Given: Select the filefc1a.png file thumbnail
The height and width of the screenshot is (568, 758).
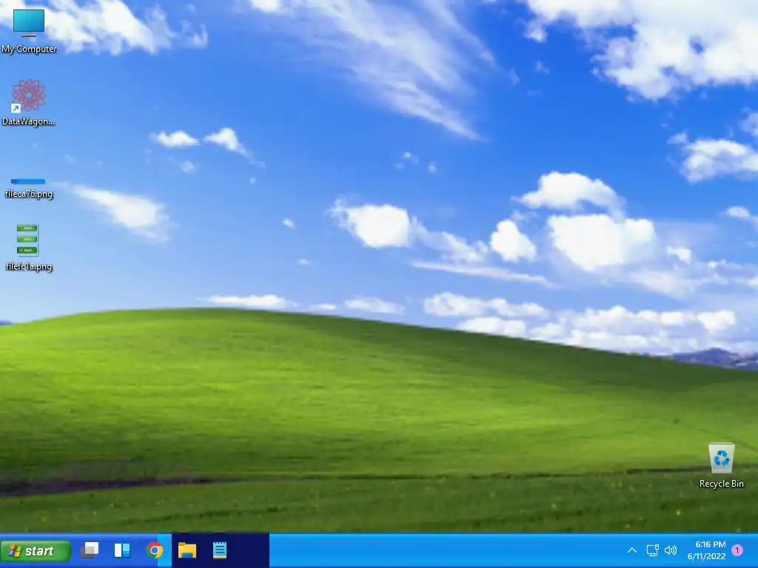Looking at the screenshot, I should (x=27, y=240).
